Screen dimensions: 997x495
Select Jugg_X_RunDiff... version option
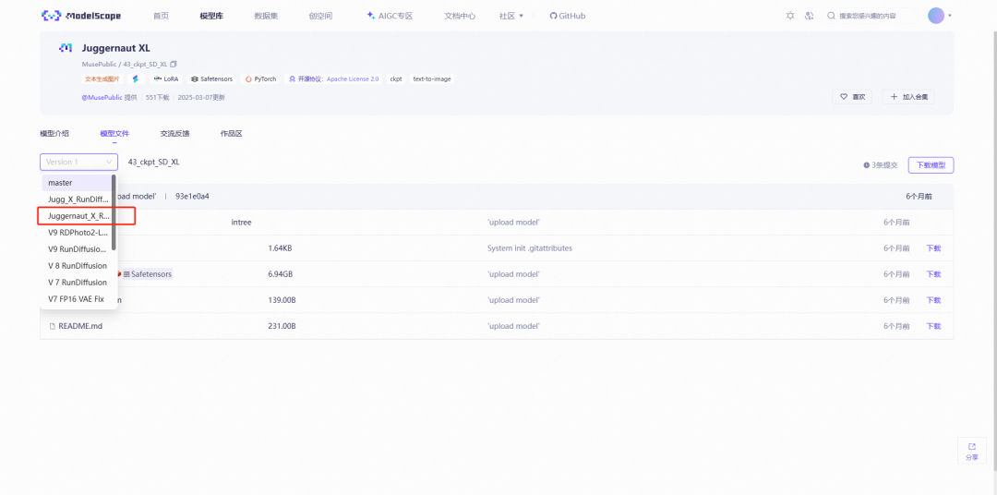pyautogui.click(x=77, y=199)
